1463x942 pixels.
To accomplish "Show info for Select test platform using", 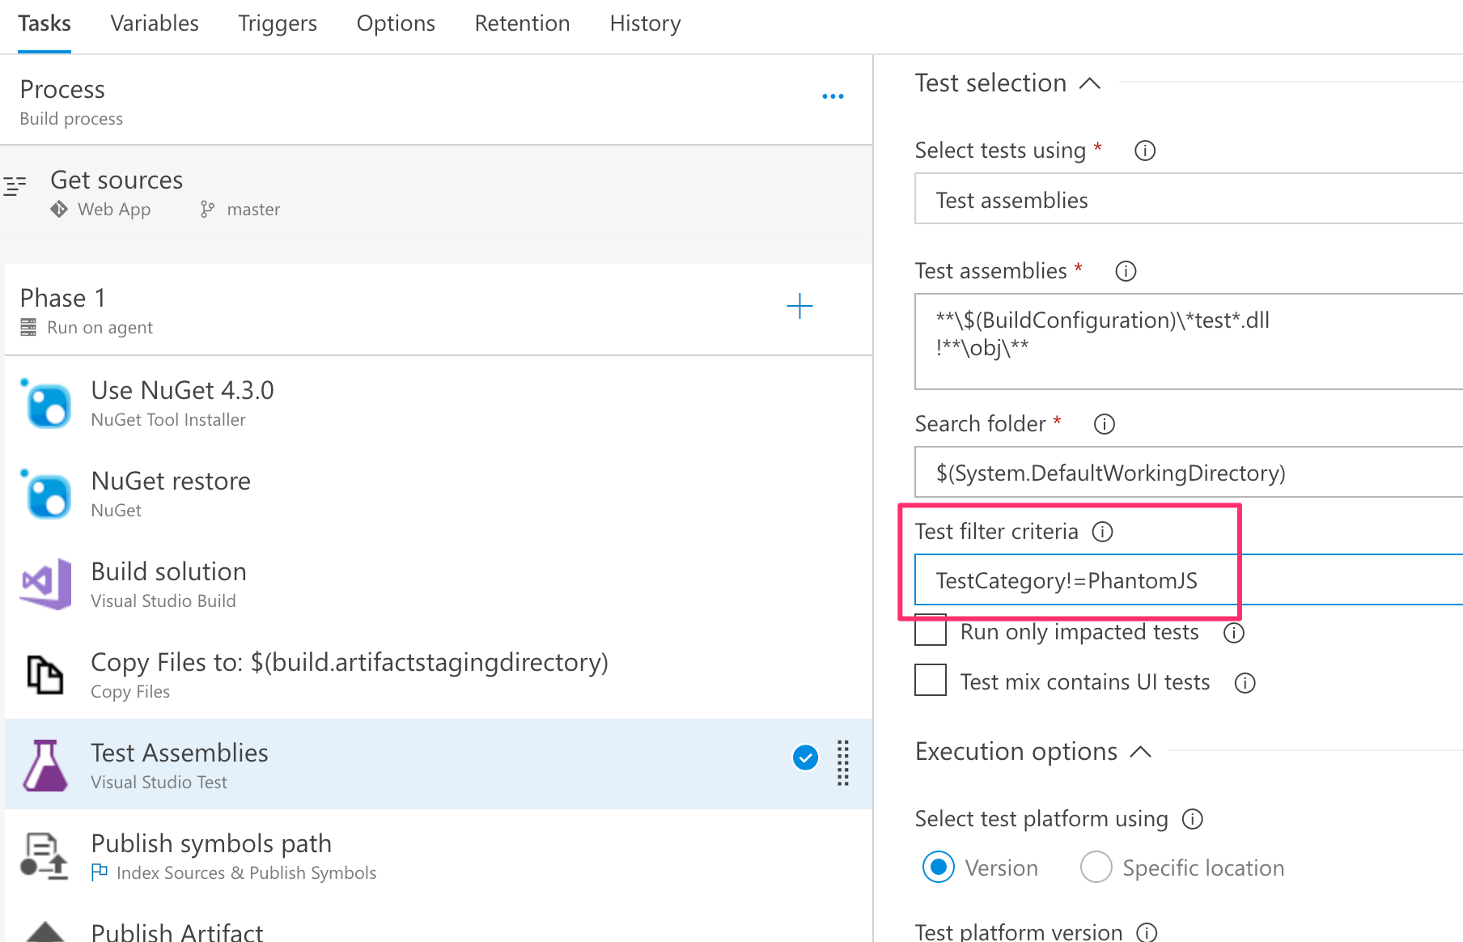I will pyautogui.click(x=1193, y=820).
